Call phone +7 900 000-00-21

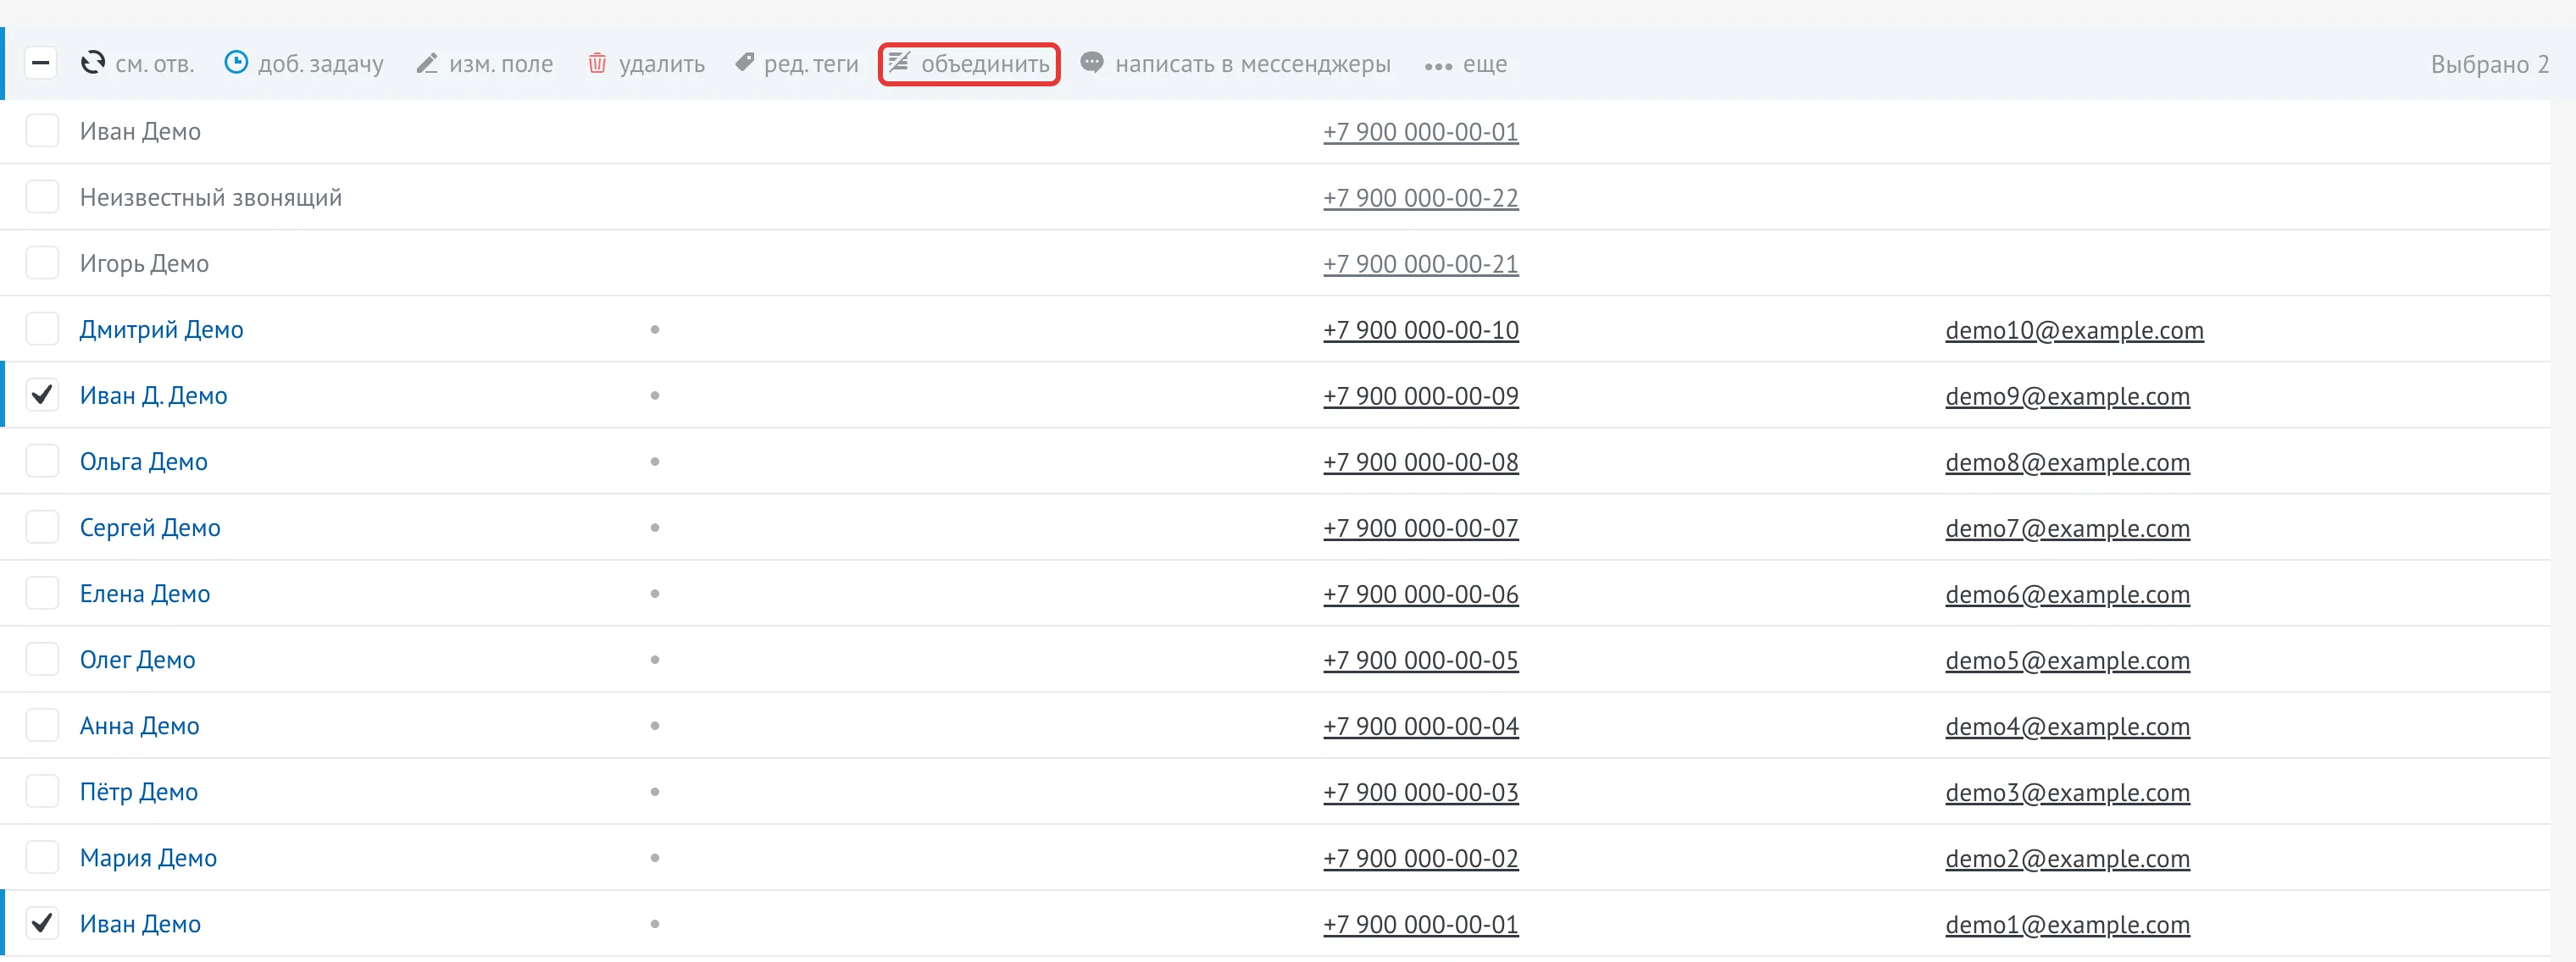coord(1420,263)
